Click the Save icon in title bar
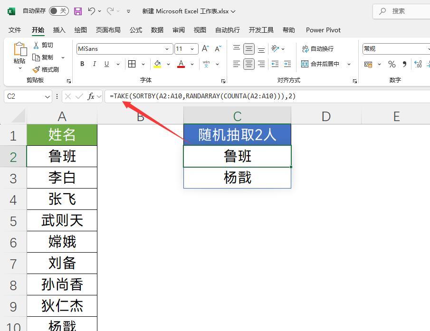 click(78, 11)
